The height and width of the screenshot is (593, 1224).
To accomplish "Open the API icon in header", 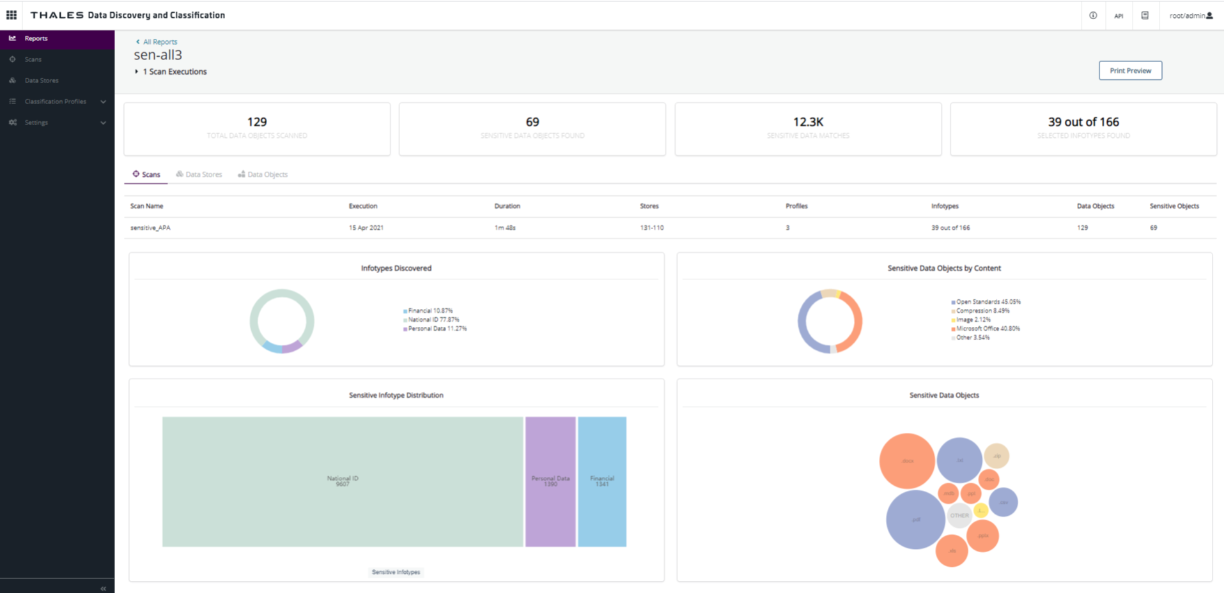I will pos(1119,16).
